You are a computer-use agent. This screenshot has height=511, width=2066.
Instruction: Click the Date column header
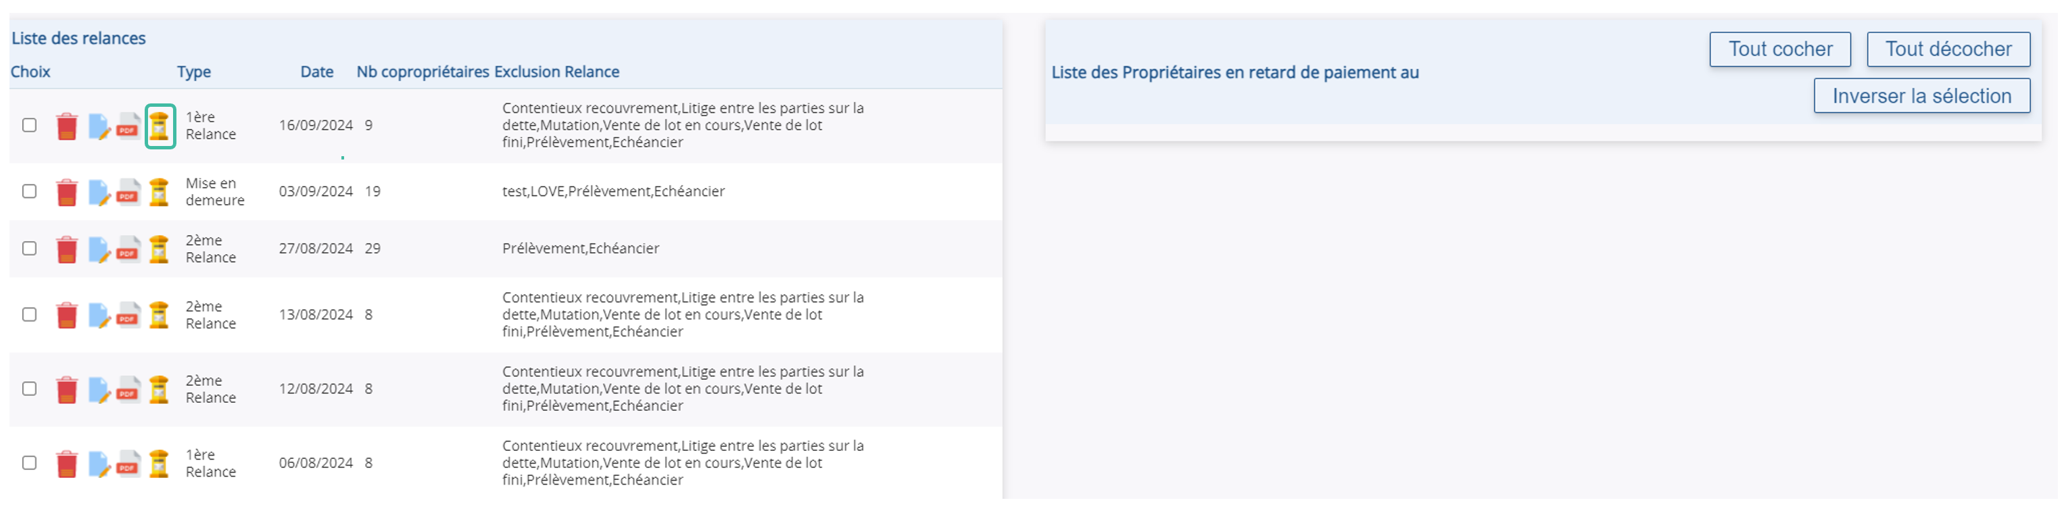pyautogui.click(x=317, y=72)
